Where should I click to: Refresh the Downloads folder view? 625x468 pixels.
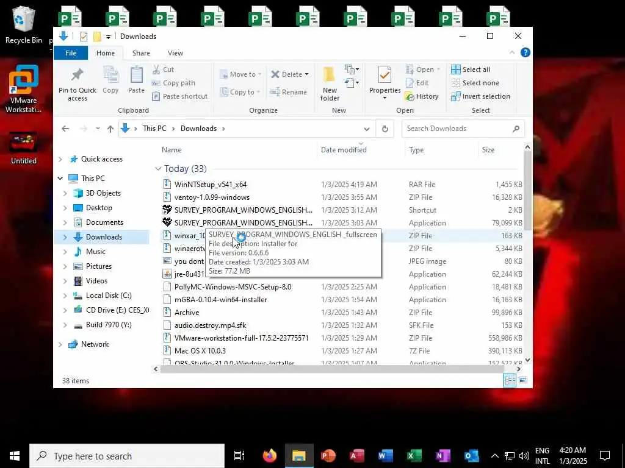click(385, 129)
